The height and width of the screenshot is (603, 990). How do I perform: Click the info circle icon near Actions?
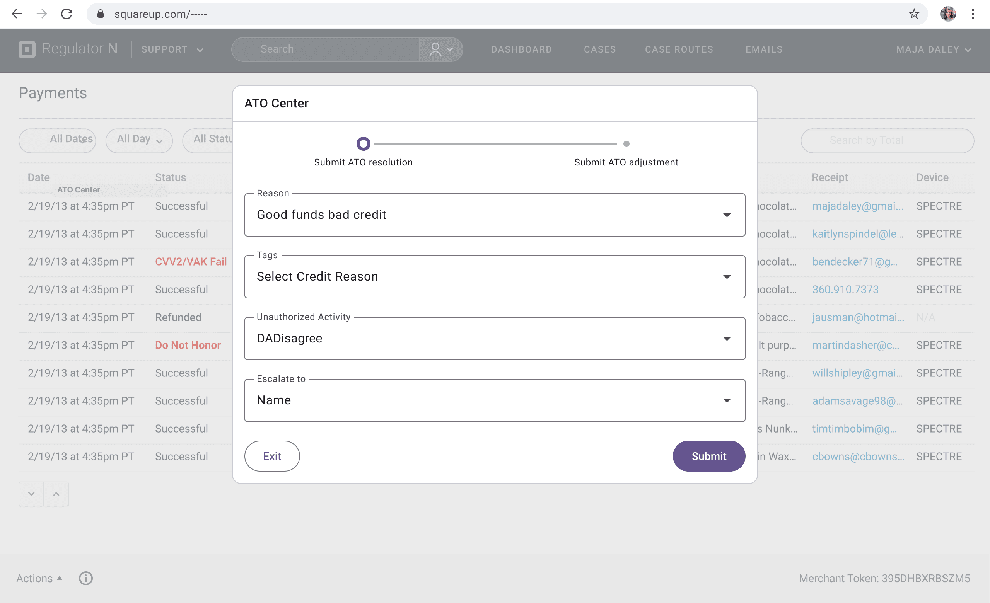pos(85,578)
